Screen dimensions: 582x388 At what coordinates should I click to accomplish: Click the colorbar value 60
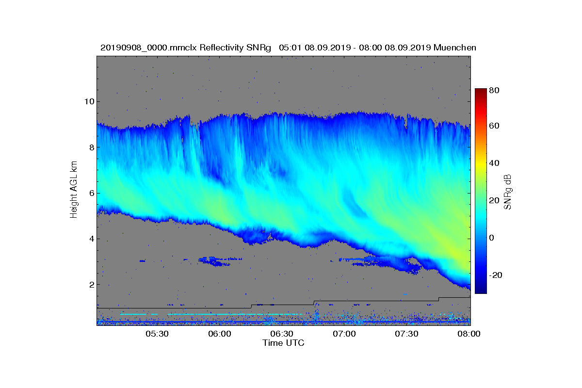tap(495, 126)
